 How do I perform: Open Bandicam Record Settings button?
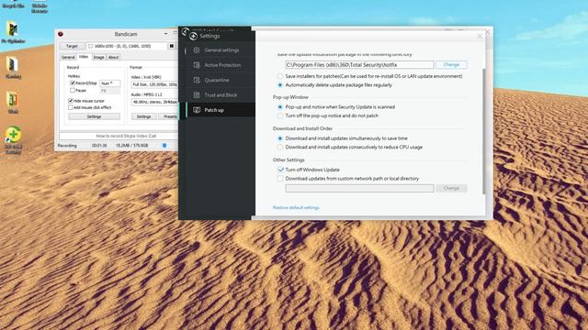pyautogui.click(x=94, y=116)
